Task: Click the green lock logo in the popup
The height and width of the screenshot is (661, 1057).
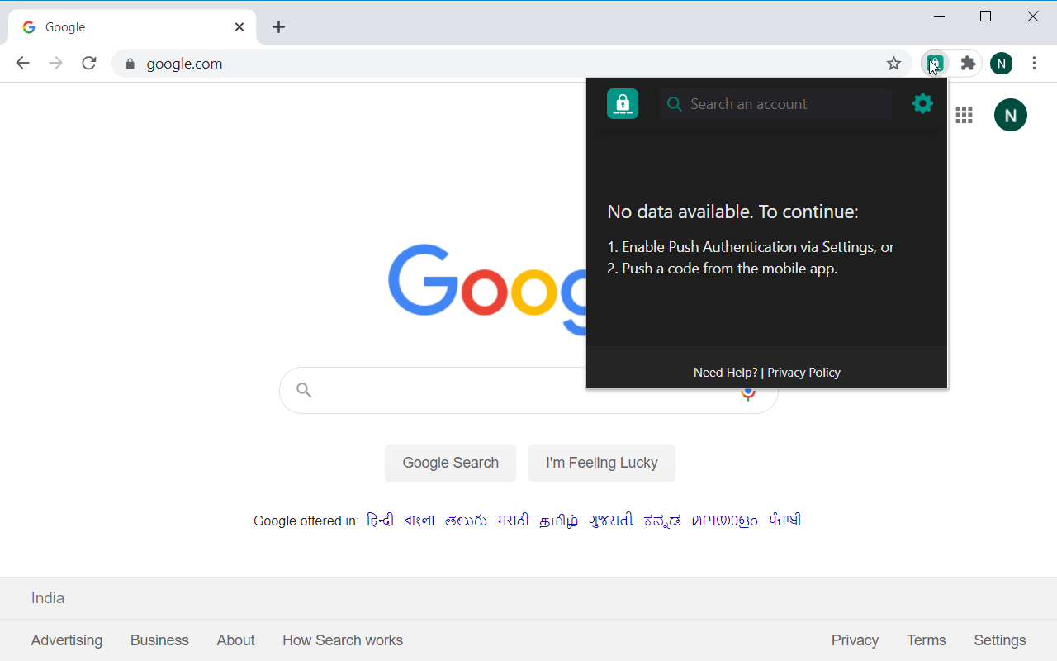Action: point(623,103)
